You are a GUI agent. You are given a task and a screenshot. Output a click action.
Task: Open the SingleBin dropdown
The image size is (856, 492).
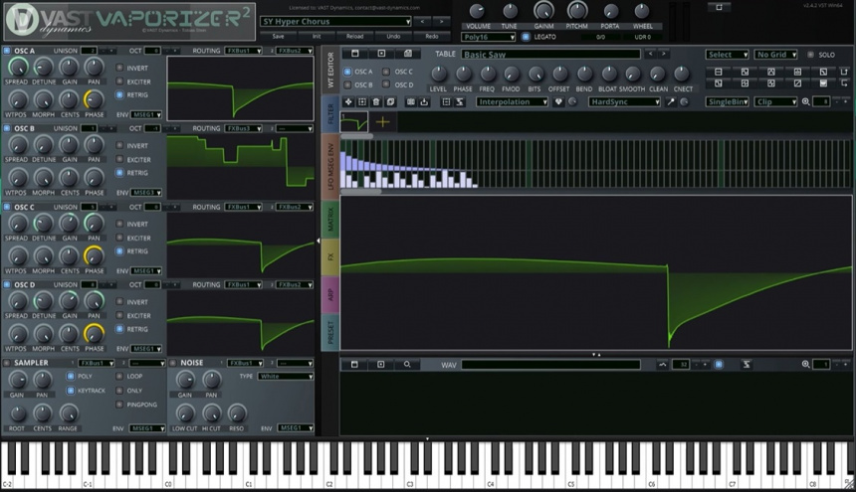728,102
